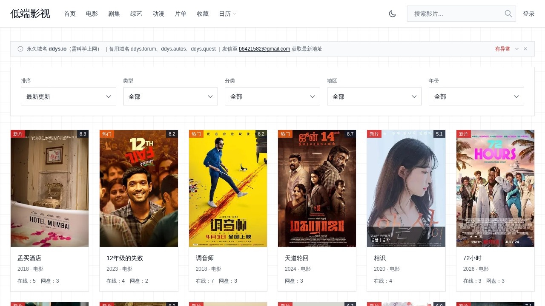Click the info icon in notice bar

coord(20,49)
